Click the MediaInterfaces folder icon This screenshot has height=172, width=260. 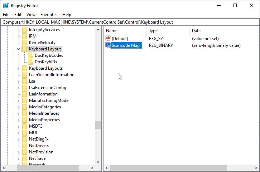pyautogui.click(x=25, y=114)
